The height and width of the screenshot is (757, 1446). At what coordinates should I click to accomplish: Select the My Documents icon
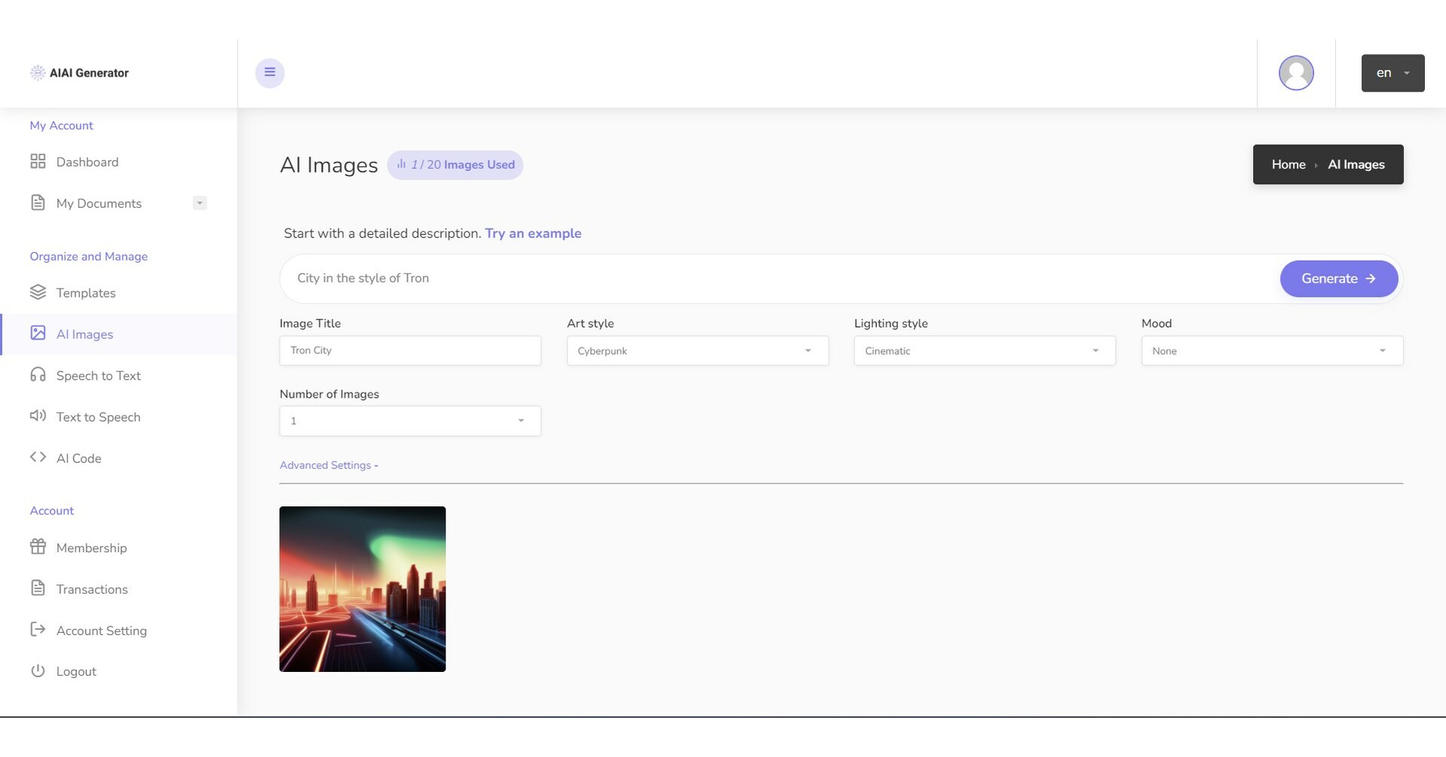(38, 203)
